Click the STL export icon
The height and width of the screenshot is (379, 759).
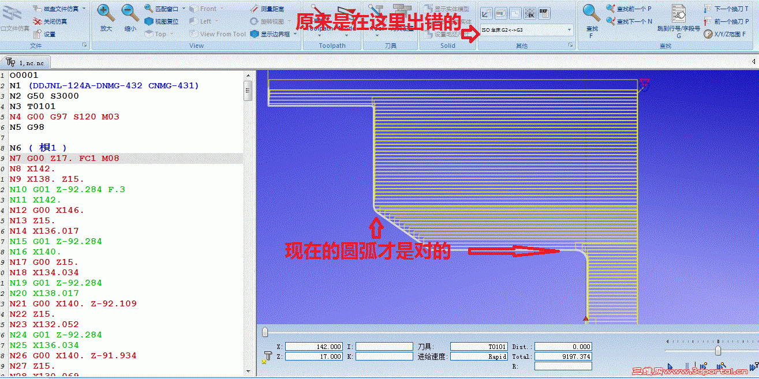(529, 13)
